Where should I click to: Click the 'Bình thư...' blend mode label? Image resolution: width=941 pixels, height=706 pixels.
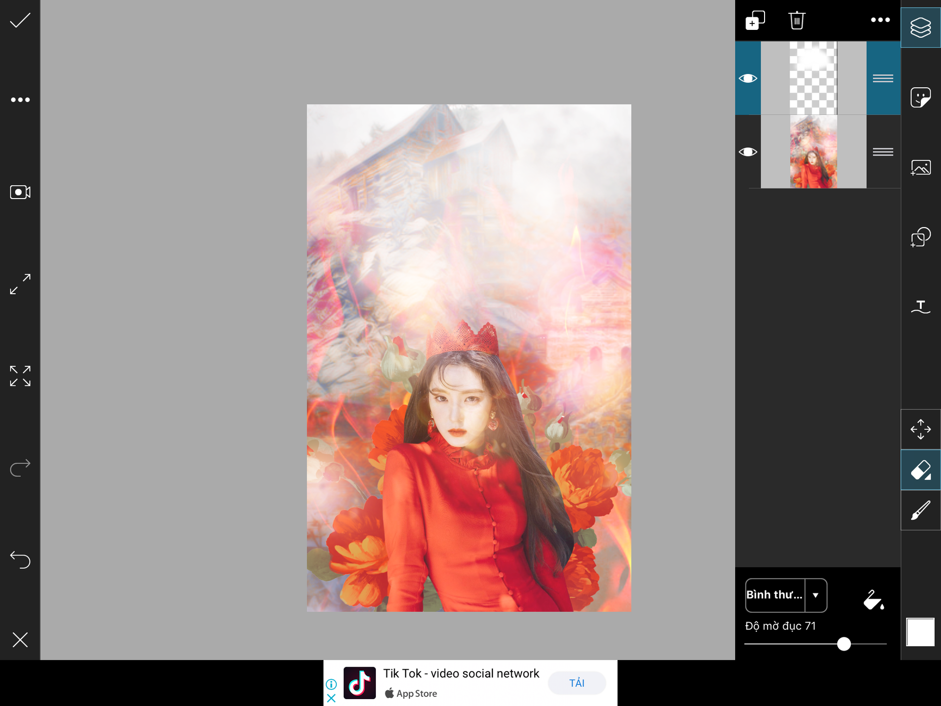pos(774,595)
